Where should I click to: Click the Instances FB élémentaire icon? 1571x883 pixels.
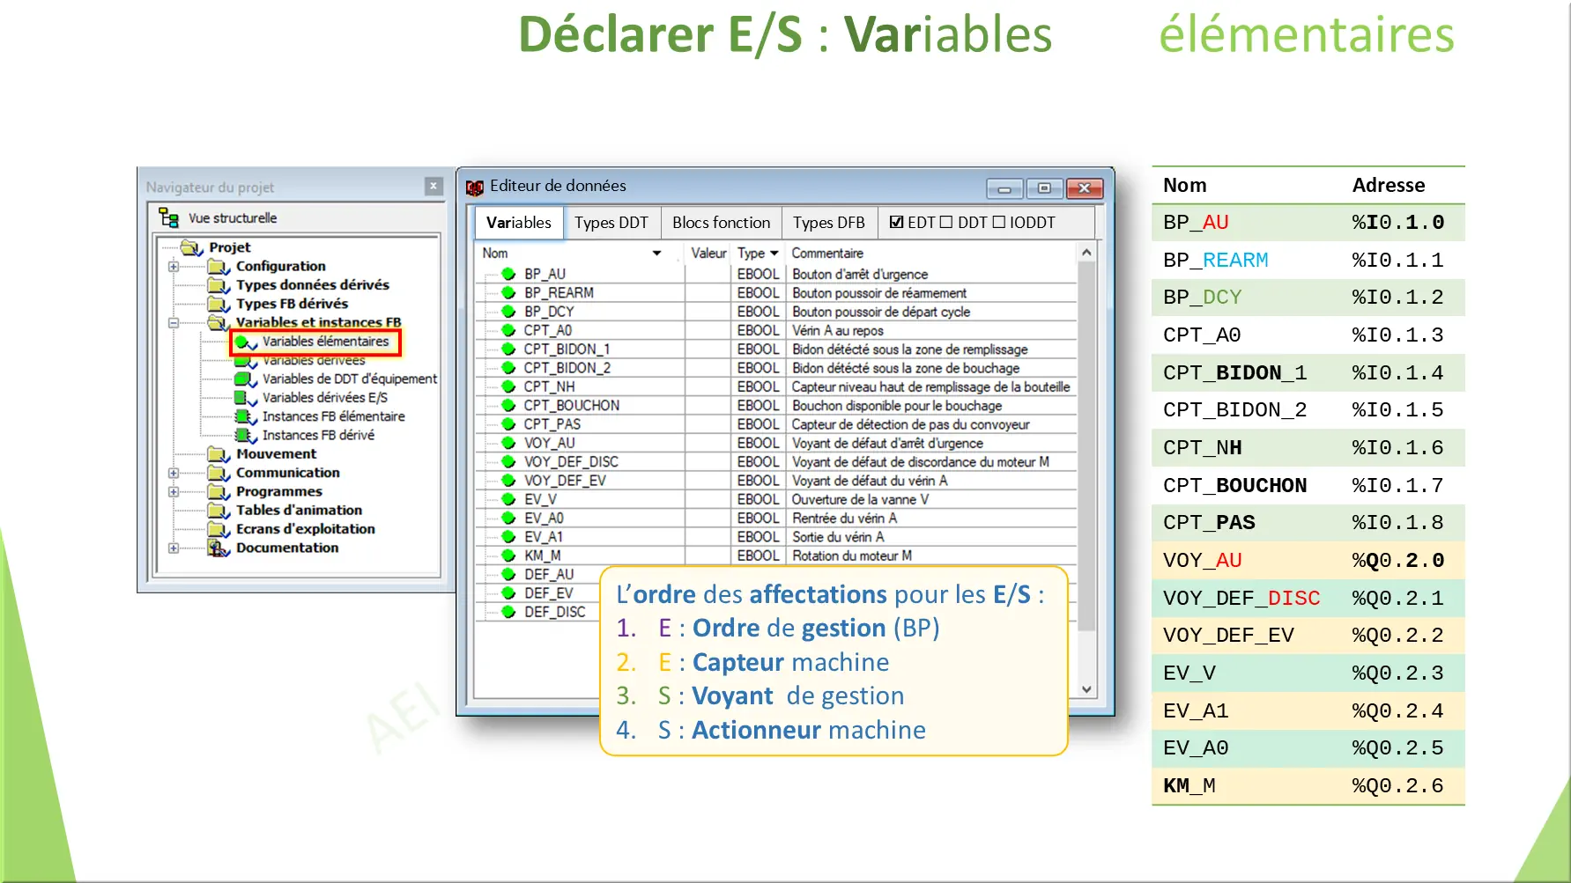pyautogui.click(x=245, y=416)
